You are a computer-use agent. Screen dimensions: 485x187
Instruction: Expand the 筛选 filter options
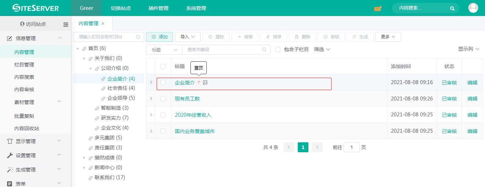(322, 50)
